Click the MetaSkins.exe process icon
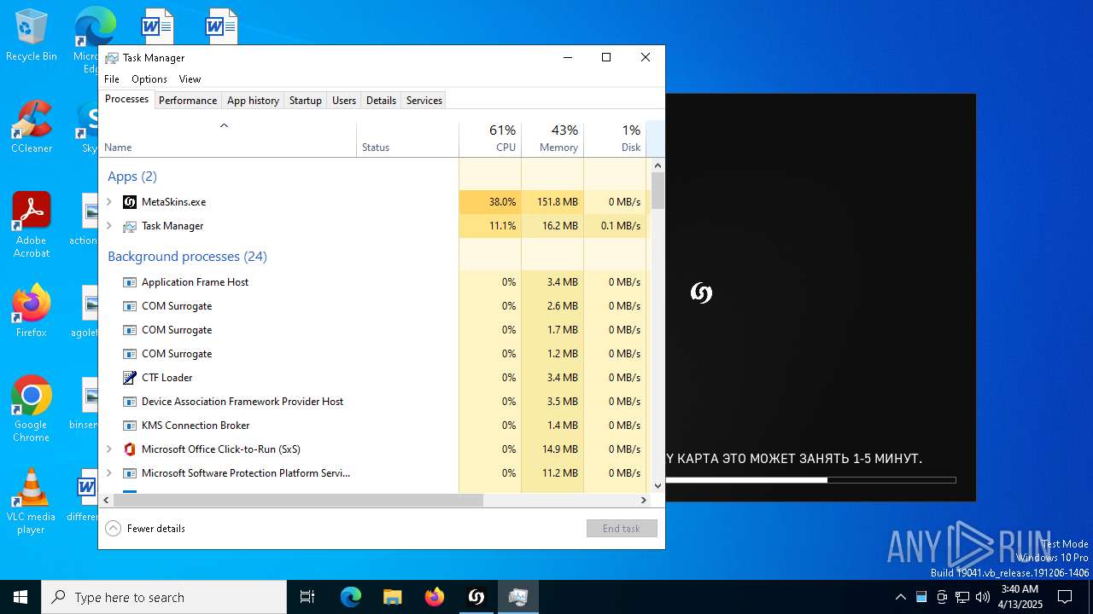The width and height of the screenshot is (1093, 614). 130,202
